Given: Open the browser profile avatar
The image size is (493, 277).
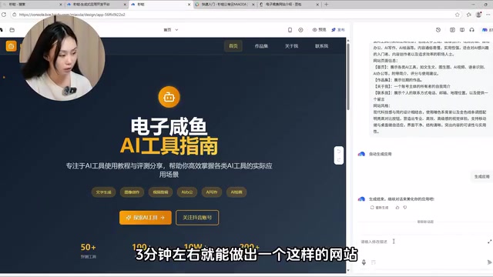Looking at the screenshot, I should [x=478, y=15].
